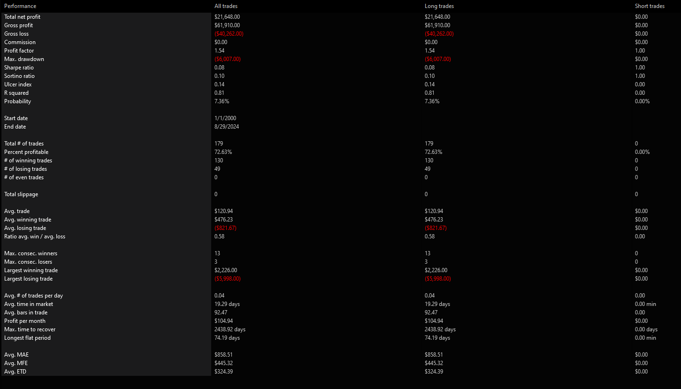The image size is (681, 389).
Task: Select the Max. time to recover label
Action: pyautogui.click(x=30, y=329)
